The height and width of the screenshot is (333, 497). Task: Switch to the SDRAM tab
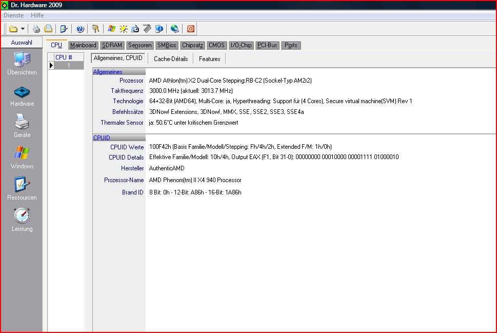click(112, 45)
